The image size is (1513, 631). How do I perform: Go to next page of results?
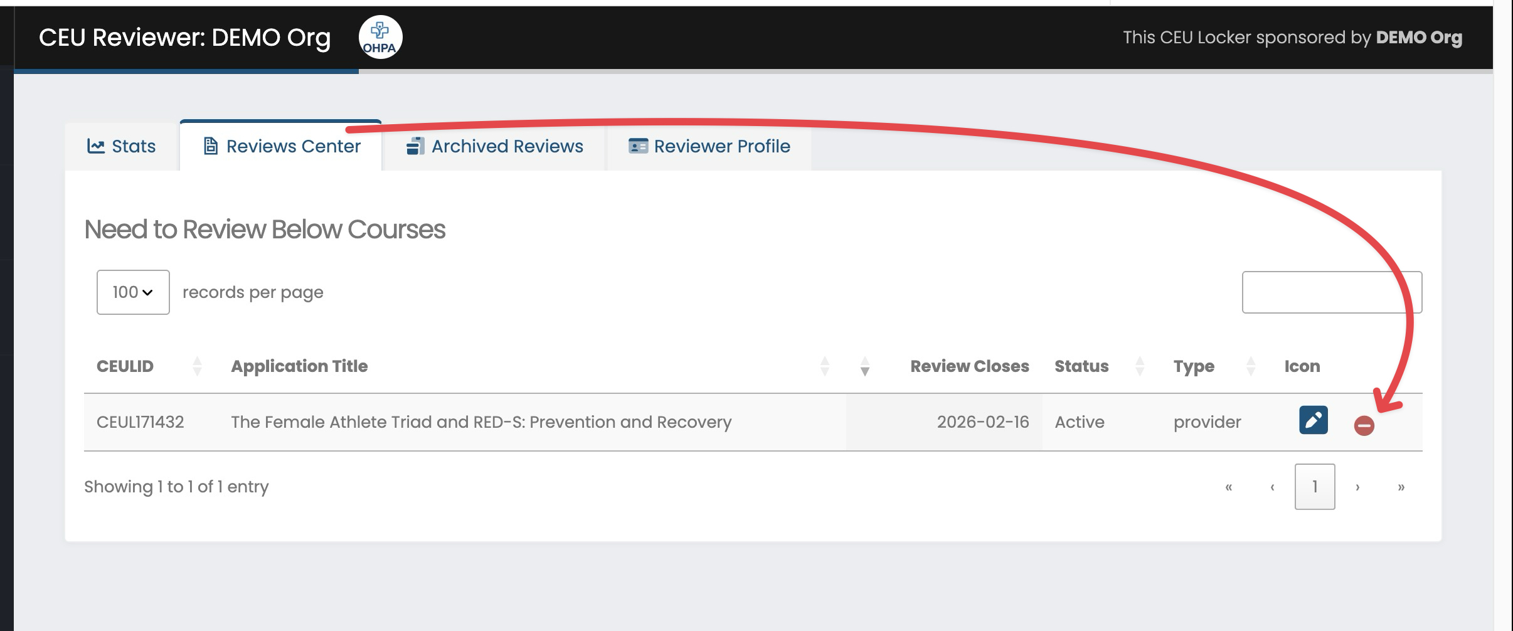click(1357, 487)
